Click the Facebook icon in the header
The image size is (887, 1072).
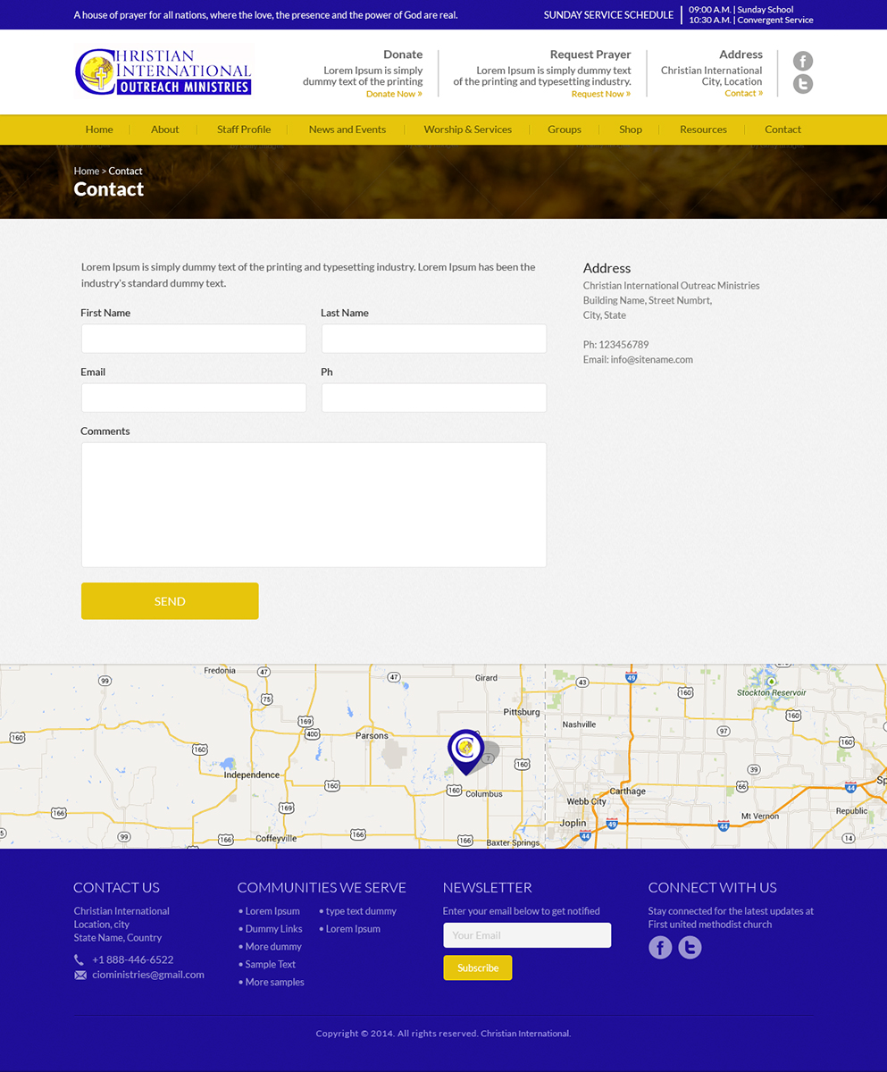tap(802, 61)
